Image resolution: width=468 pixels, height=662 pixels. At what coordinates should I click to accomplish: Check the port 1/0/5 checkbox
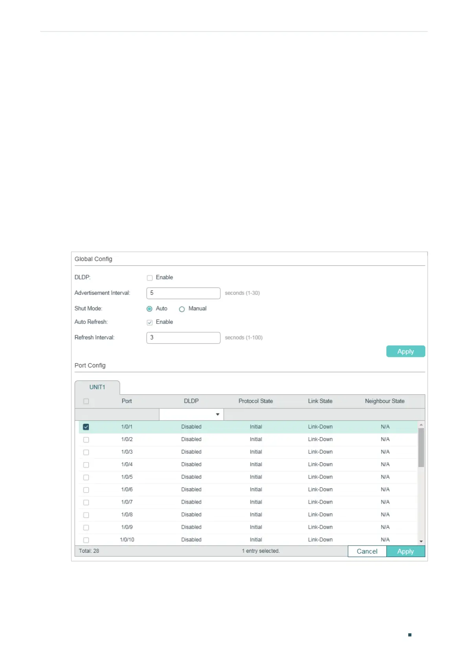[x=86, y=477]
